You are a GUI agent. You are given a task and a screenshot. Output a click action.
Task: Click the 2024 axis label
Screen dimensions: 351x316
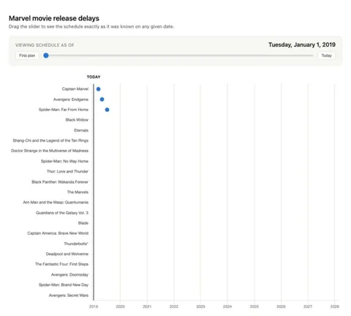(x=227, y=306)
